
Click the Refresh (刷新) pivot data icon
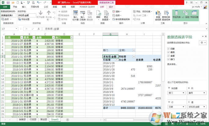click(98, 15)
